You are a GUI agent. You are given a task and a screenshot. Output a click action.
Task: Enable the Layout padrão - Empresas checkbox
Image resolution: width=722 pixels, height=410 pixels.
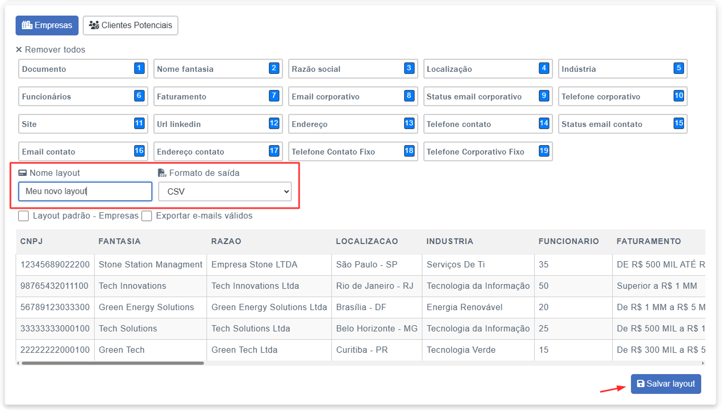pos(23,216)
